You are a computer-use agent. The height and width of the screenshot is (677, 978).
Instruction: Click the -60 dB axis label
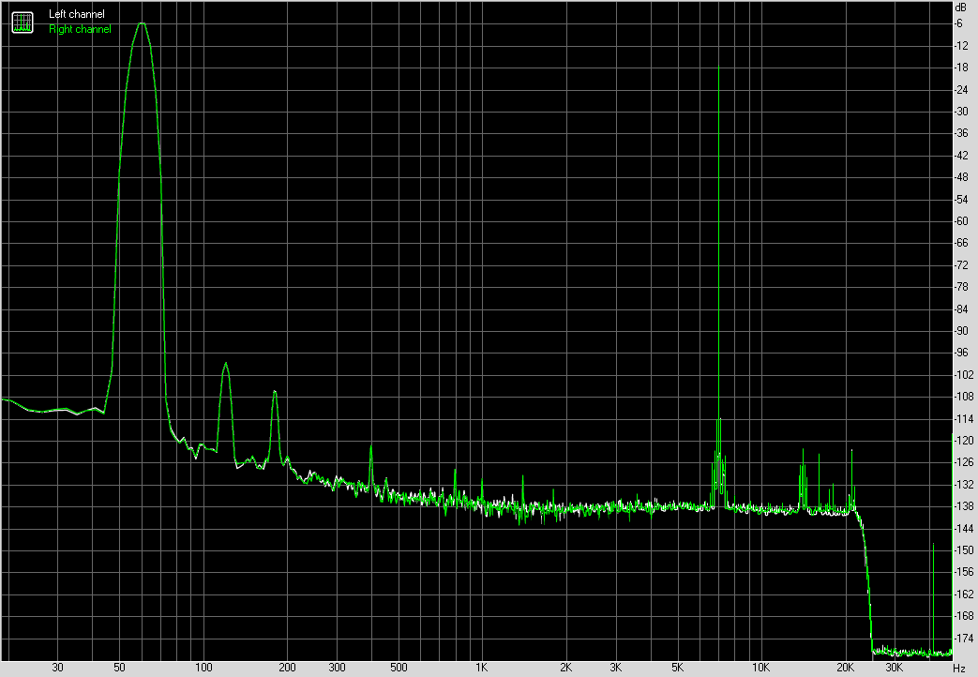pyautogui.click(x=961, y=221)
